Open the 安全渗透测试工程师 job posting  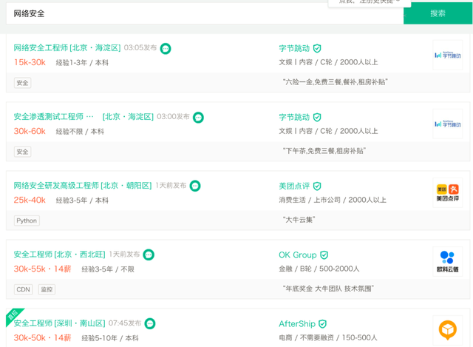[84, 117]
